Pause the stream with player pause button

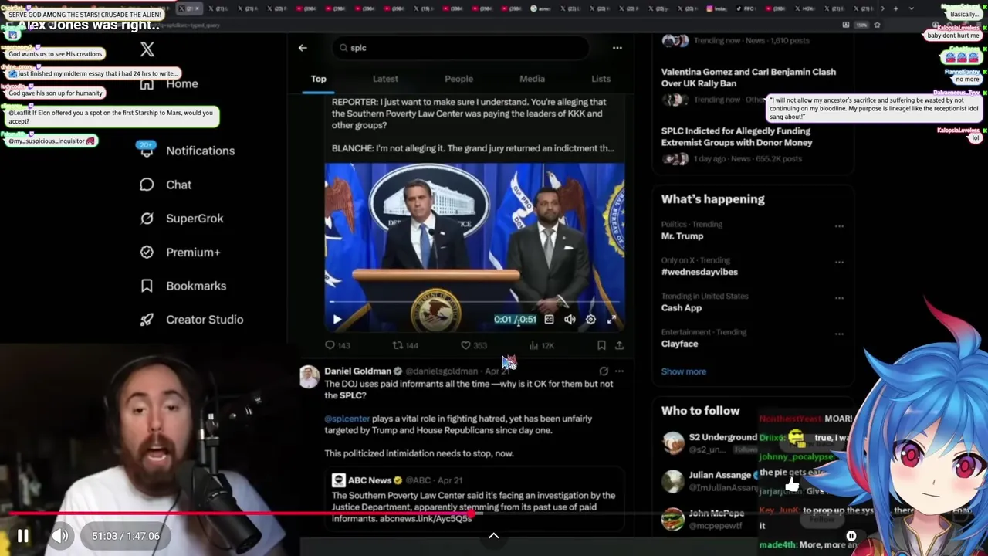(x=23, y=535)
